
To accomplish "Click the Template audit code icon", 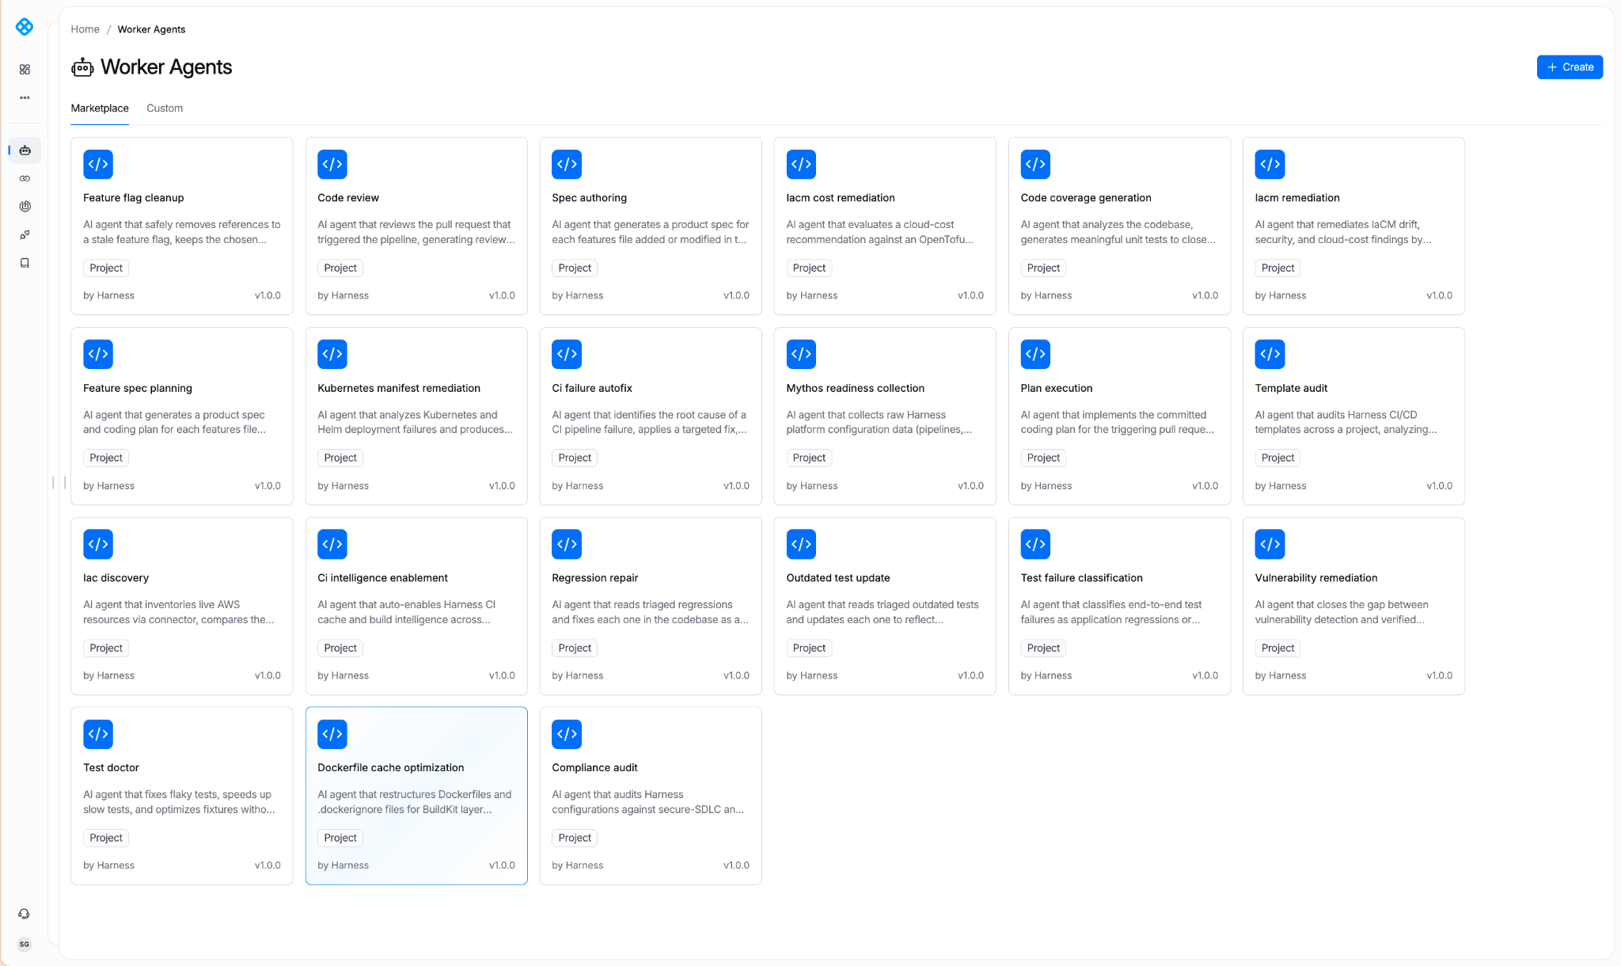I will pos(1270,354).
